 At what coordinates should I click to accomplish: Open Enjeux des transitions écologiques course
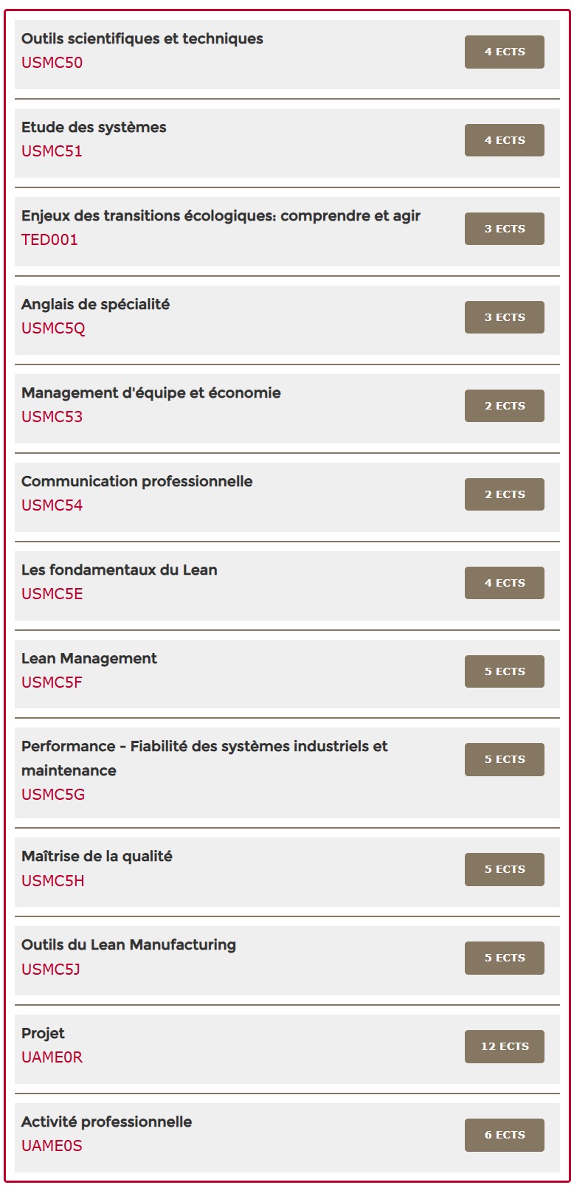click(x=221, y=216)
